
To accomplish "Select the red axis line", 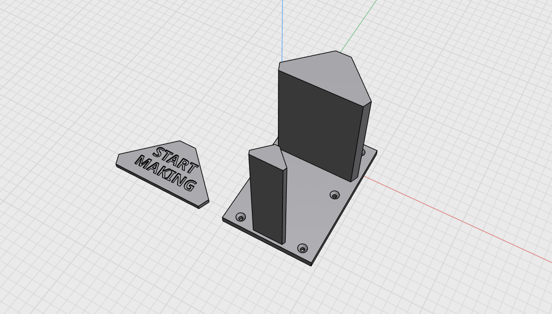I will coord(458,219).
